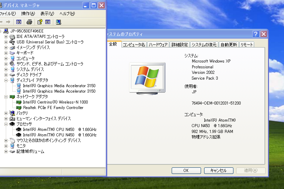The height and width of the screenshot is (189, 284).
Task: Open the 表示(V) menu
Action: point(47,14)
